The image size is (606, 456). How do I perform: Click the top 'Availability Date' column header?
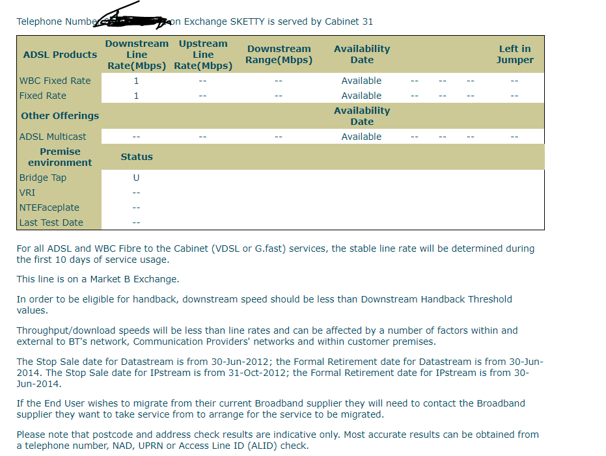[x=362, y=55]
